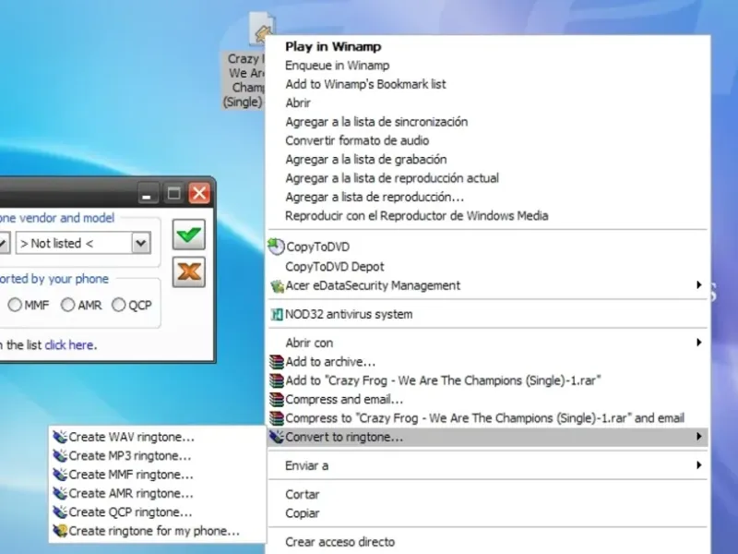
Task: Click the WinRAR icon beside Add to archive
Action: click(x=277, y=362)
